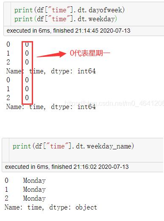The width and height of the screenshot is (164, 221).
Task: Click the left gutter of the dayofweek cell
Action: click(7, 14)
